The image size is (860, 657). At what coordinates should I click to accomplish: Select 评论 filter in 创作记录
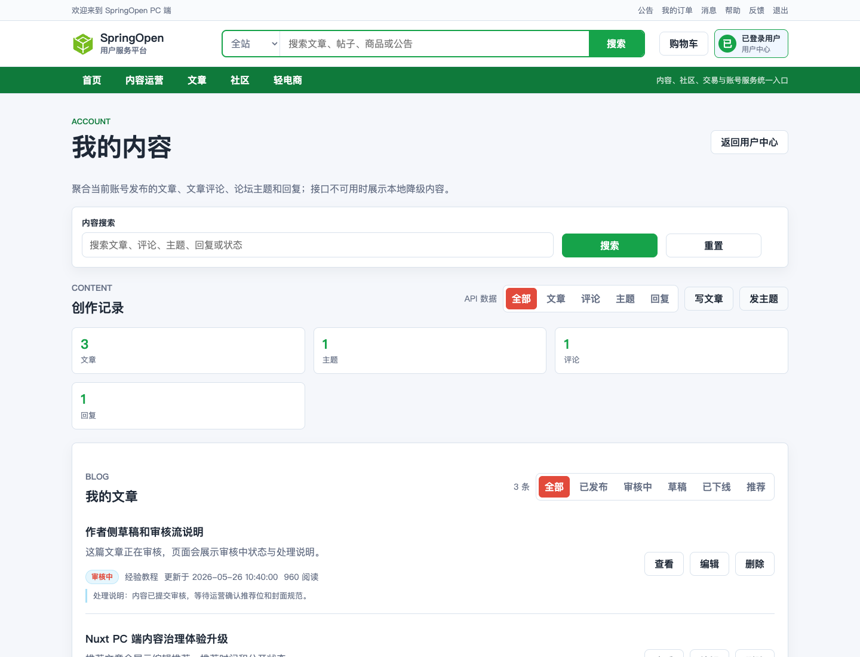(591, 299)
